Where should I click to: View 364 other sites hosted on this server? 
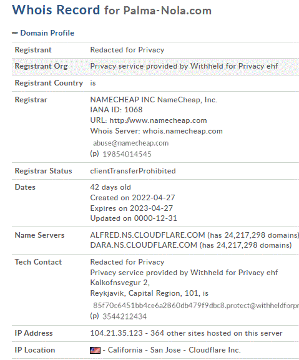point(217,333)
